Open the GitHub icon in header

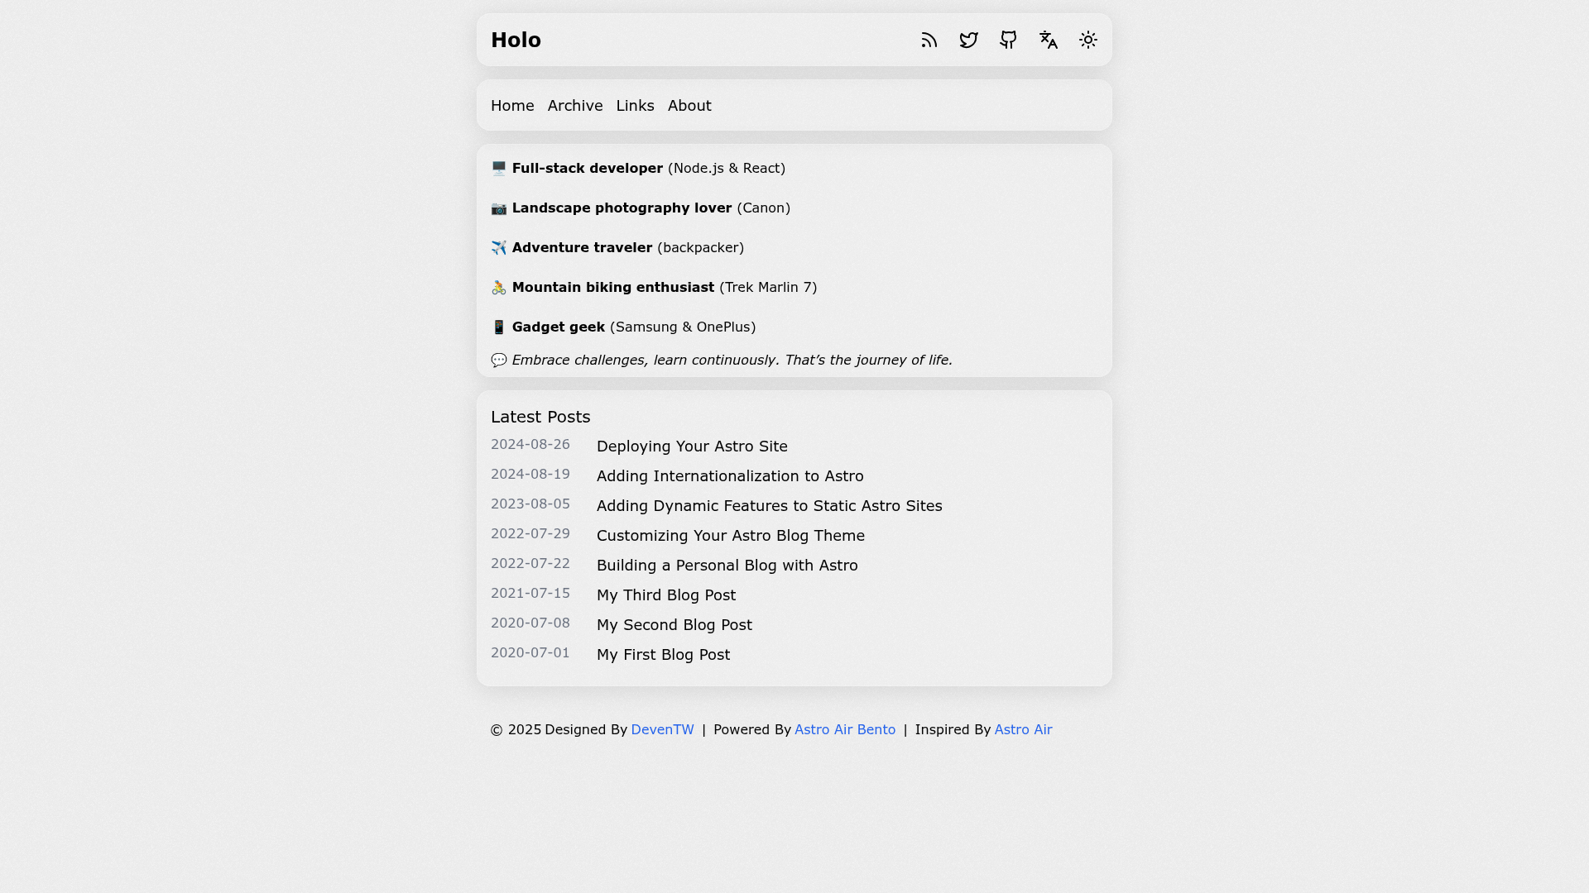point(1008,40)
